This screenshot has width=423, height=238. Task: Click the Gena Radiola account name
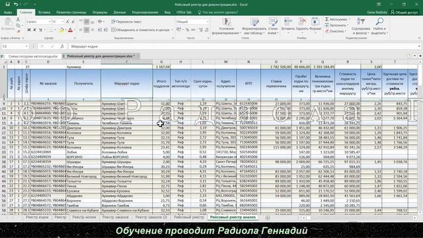(x=377, y=13)
